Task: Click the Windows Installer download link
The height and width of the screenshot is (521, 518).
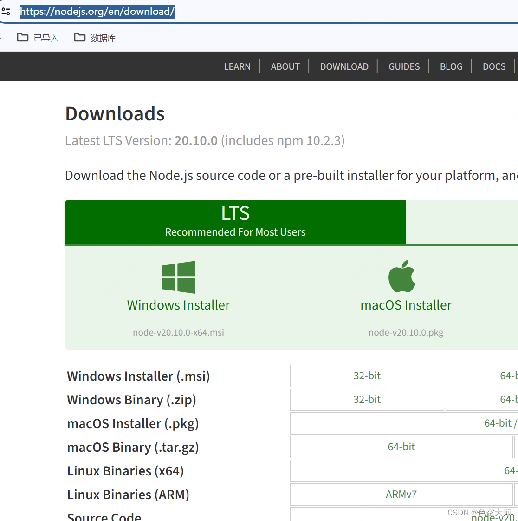Action: click(178, 305)
